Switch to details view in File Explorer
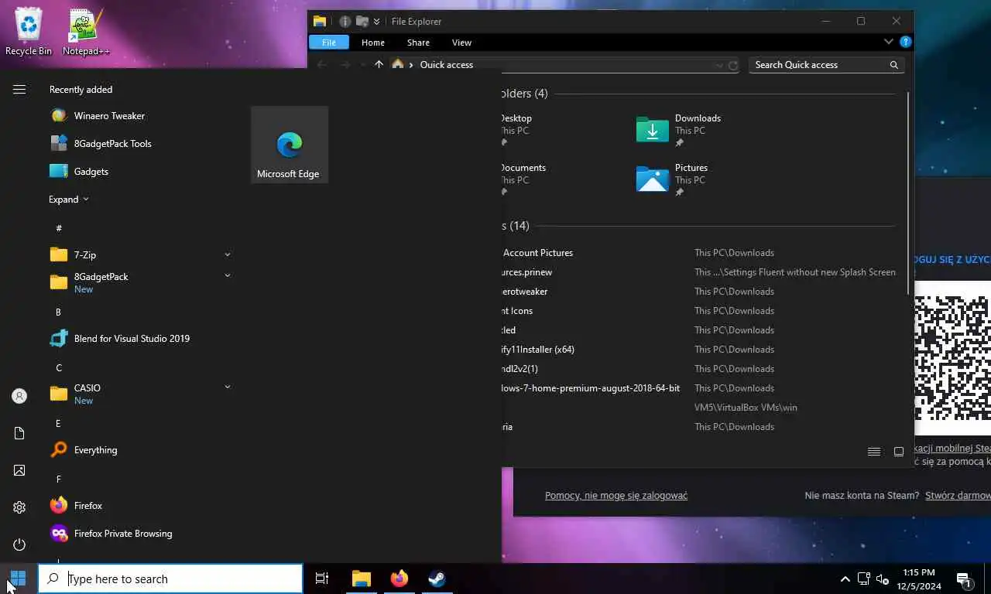This screenshot has height=594, width=991. coord(874,452)
